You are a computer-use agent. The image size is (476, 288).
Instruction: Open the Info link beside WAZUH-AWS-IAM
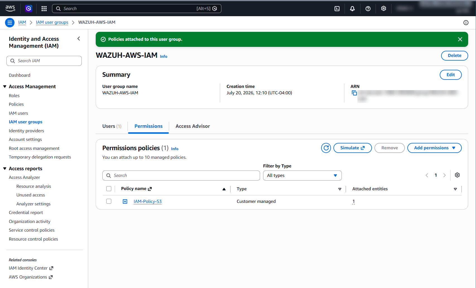point(164,56)
